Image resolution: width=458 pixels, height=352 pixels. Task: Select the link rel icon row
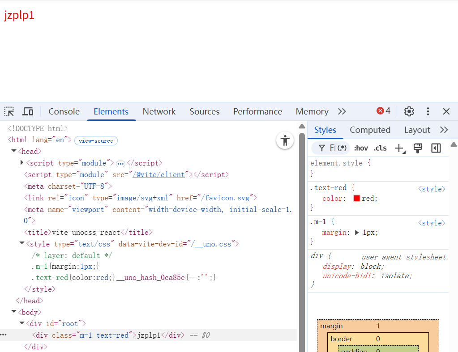[141, 198]
